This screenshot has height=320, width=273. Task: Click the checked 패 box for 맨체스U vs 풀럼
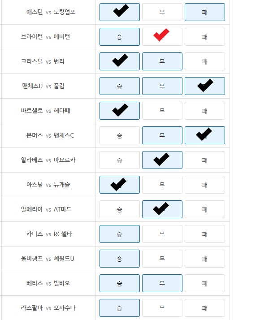click(204, 86)
